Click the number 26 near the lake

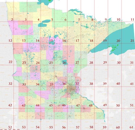(x=64, y=63)
